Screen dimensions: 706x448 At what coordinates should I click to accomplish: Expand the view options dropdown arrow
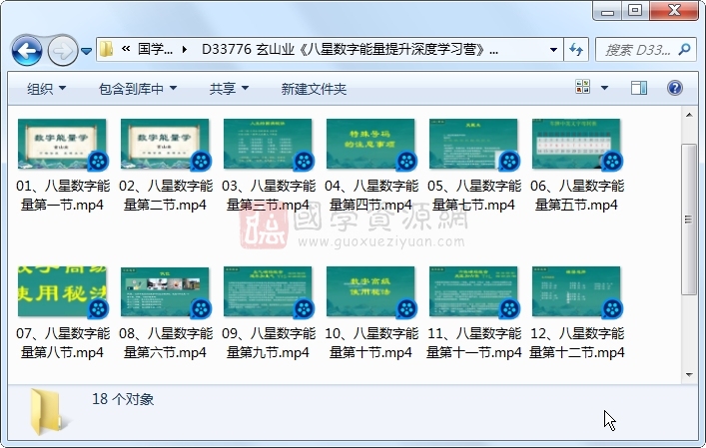(x=605, y=88)
